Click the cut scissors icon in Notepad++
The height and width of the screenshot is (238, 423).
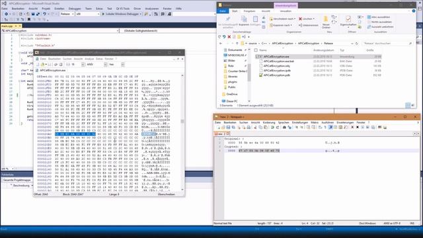coord(255,128)
